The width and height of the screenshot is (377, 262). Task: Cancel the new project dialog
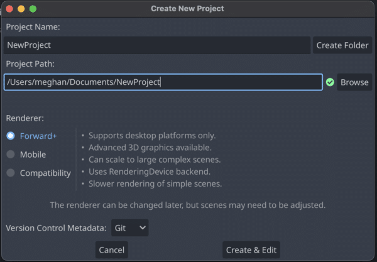111,250
